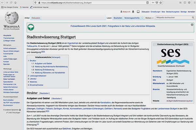
Task: Add article to watchlist with star
Action: (142, 18)
